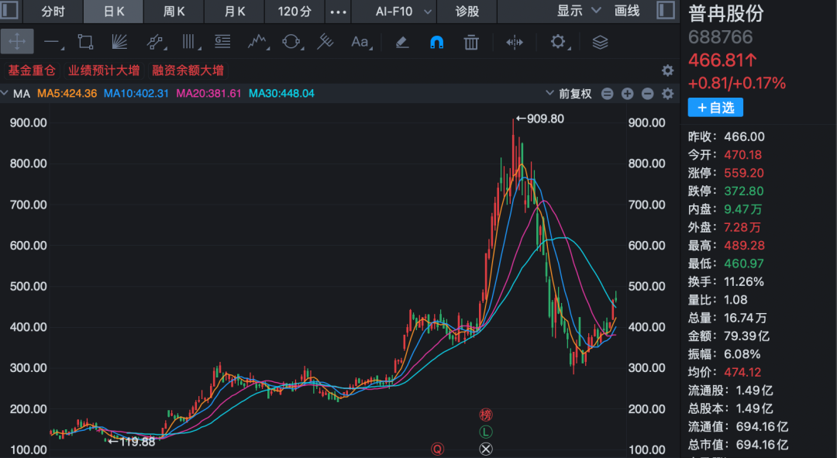
Task: Click the MA20:381.61 indicator value
Action: (x=208, y=94)
